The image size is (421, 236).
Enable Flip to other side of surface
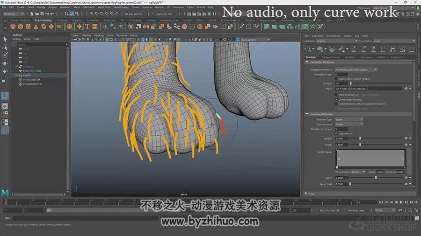(x=336, y=79)
